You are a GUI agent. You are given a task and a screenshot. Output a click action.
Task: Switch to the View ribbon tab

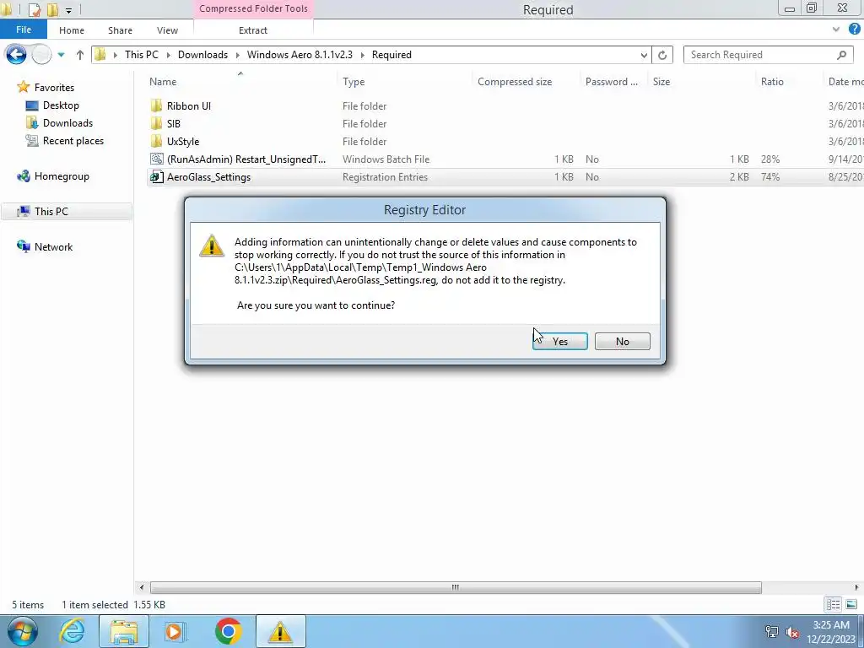pos(167,30)
